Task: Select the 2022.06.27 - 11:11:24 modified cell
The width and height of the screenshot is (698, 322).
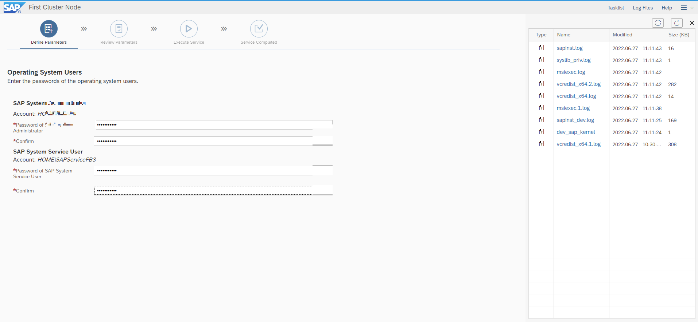Action: point(637,132)
